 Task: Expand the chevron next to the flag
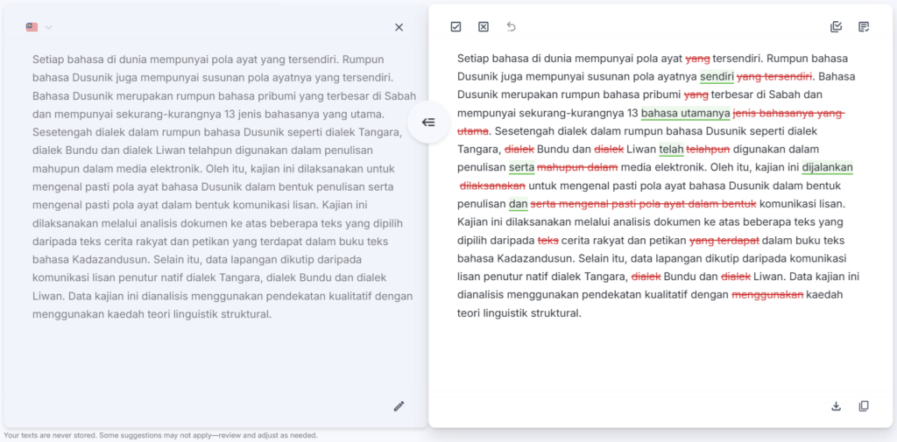pos(49,27)
